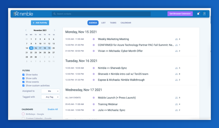This screenshot has height=128, width=219.
Task: Open Tagged with dropdown
Action: tap(51, 97)
